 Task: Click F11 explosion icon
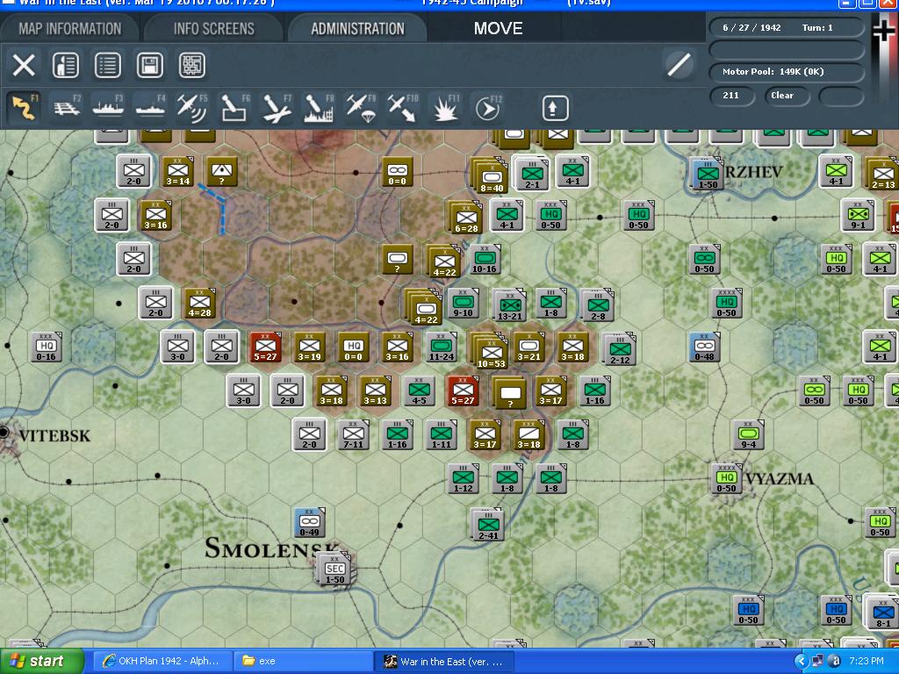click(445, 108)
